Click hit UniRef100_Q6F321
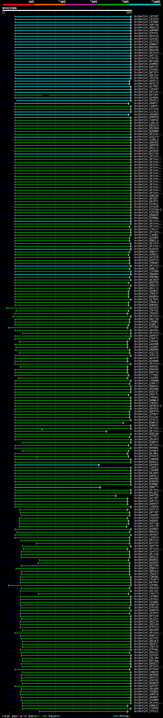This screenshot has width=163, height=718. (146, 56)
